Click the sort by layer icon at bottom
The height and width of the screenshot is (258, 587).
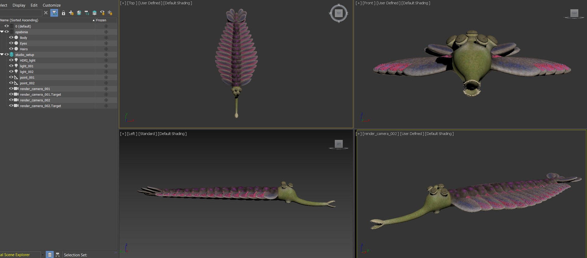50,255
